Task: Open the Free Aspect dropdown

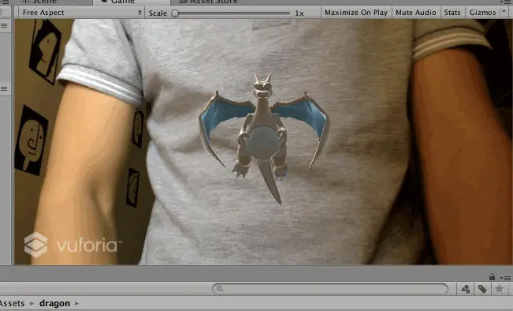Action: coord(81,13)
